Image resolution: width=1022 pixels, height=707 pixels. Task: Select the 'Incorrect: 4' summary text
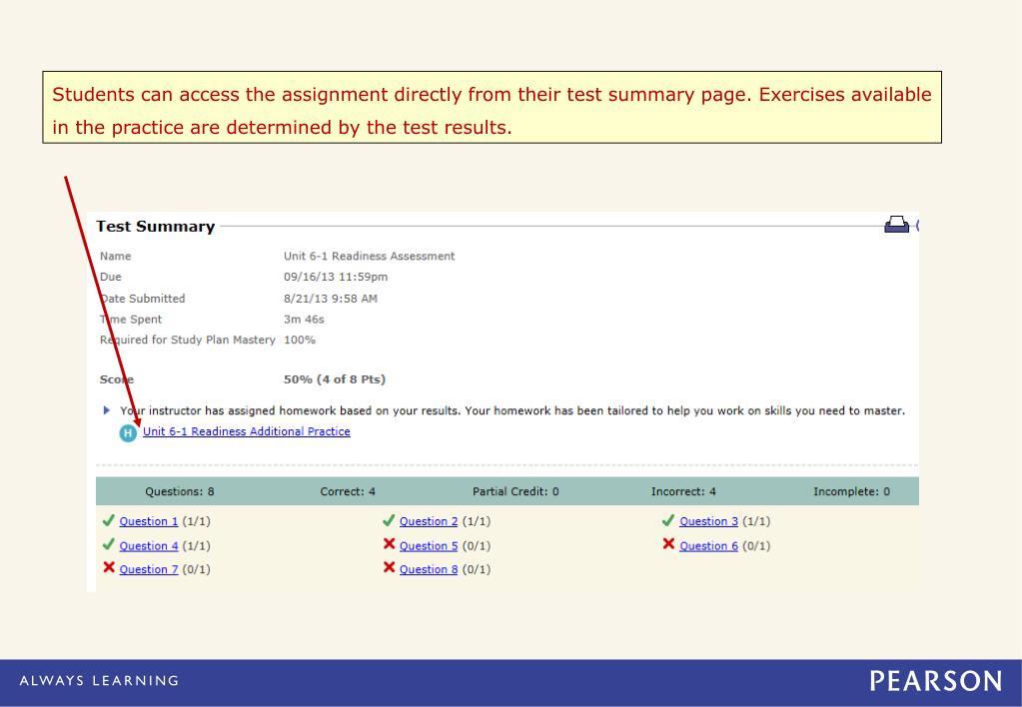click(683, 492)
